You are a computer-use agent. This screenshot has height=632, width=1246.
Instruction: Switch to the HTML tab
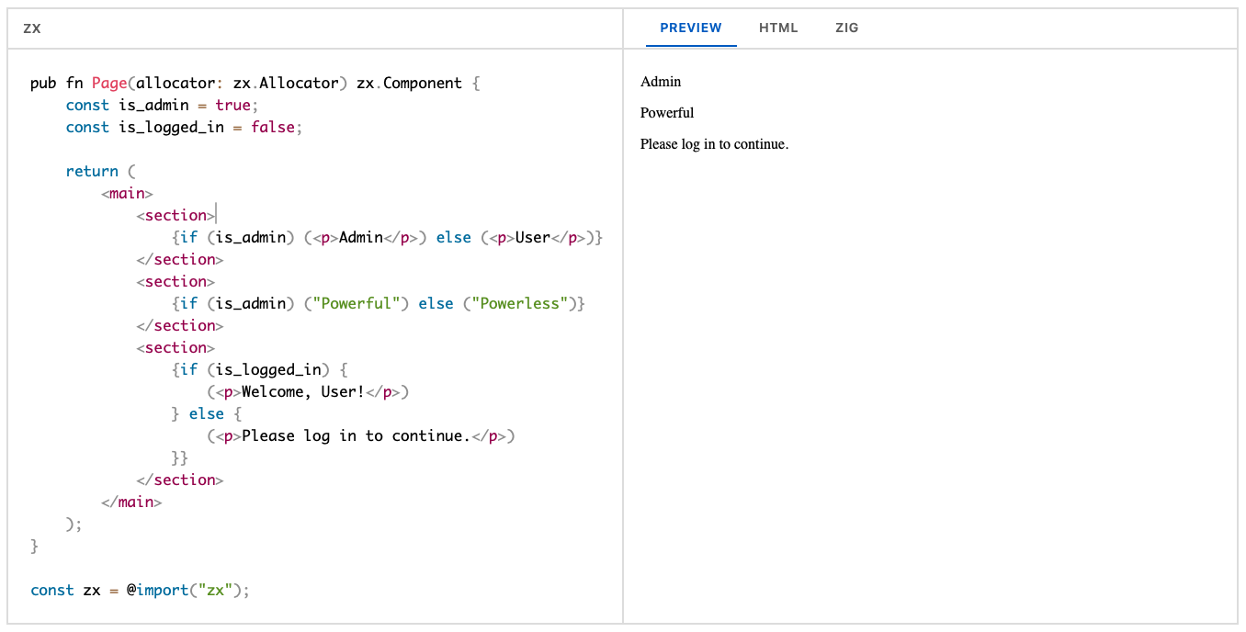pyautogui.click(x=778, y=28)
